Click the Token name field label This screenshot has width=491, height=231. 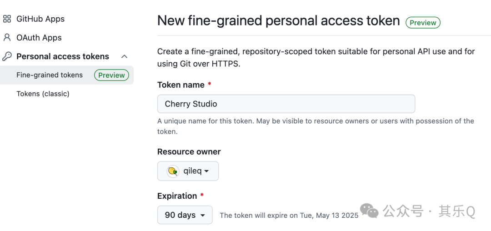pos(181,85)
